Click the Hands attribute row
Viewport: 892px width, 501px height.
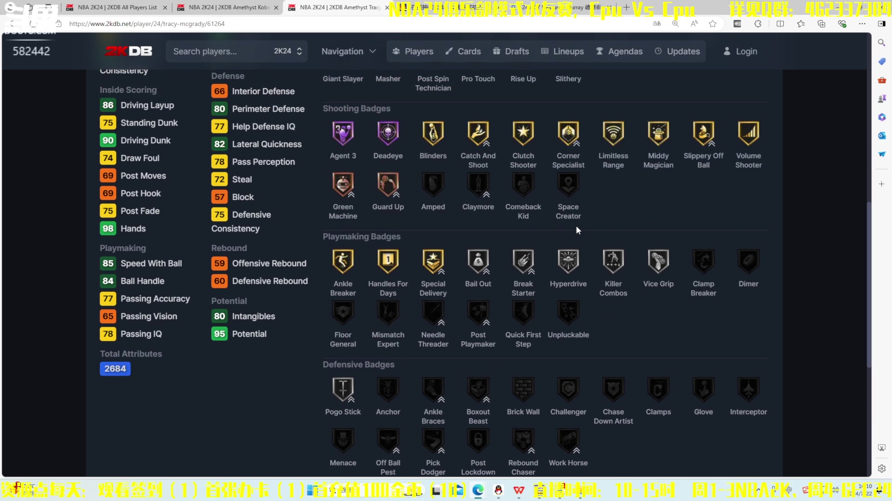[123, 229]
